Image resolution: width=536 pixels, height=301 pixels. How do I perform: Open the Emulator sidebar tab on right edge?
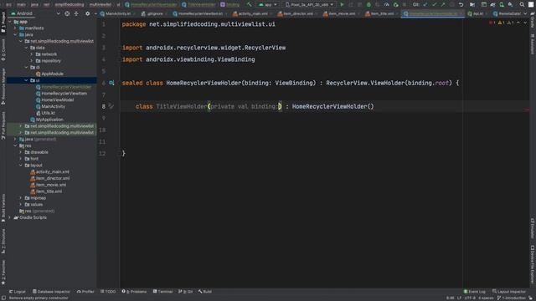pyautogui.click(x=533, y=228)
